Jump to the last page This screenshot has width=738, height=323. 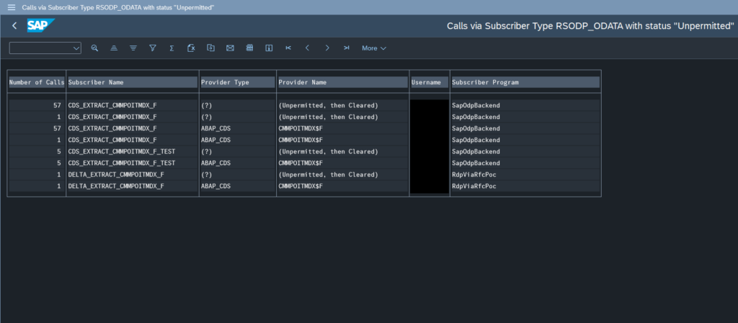347,48
